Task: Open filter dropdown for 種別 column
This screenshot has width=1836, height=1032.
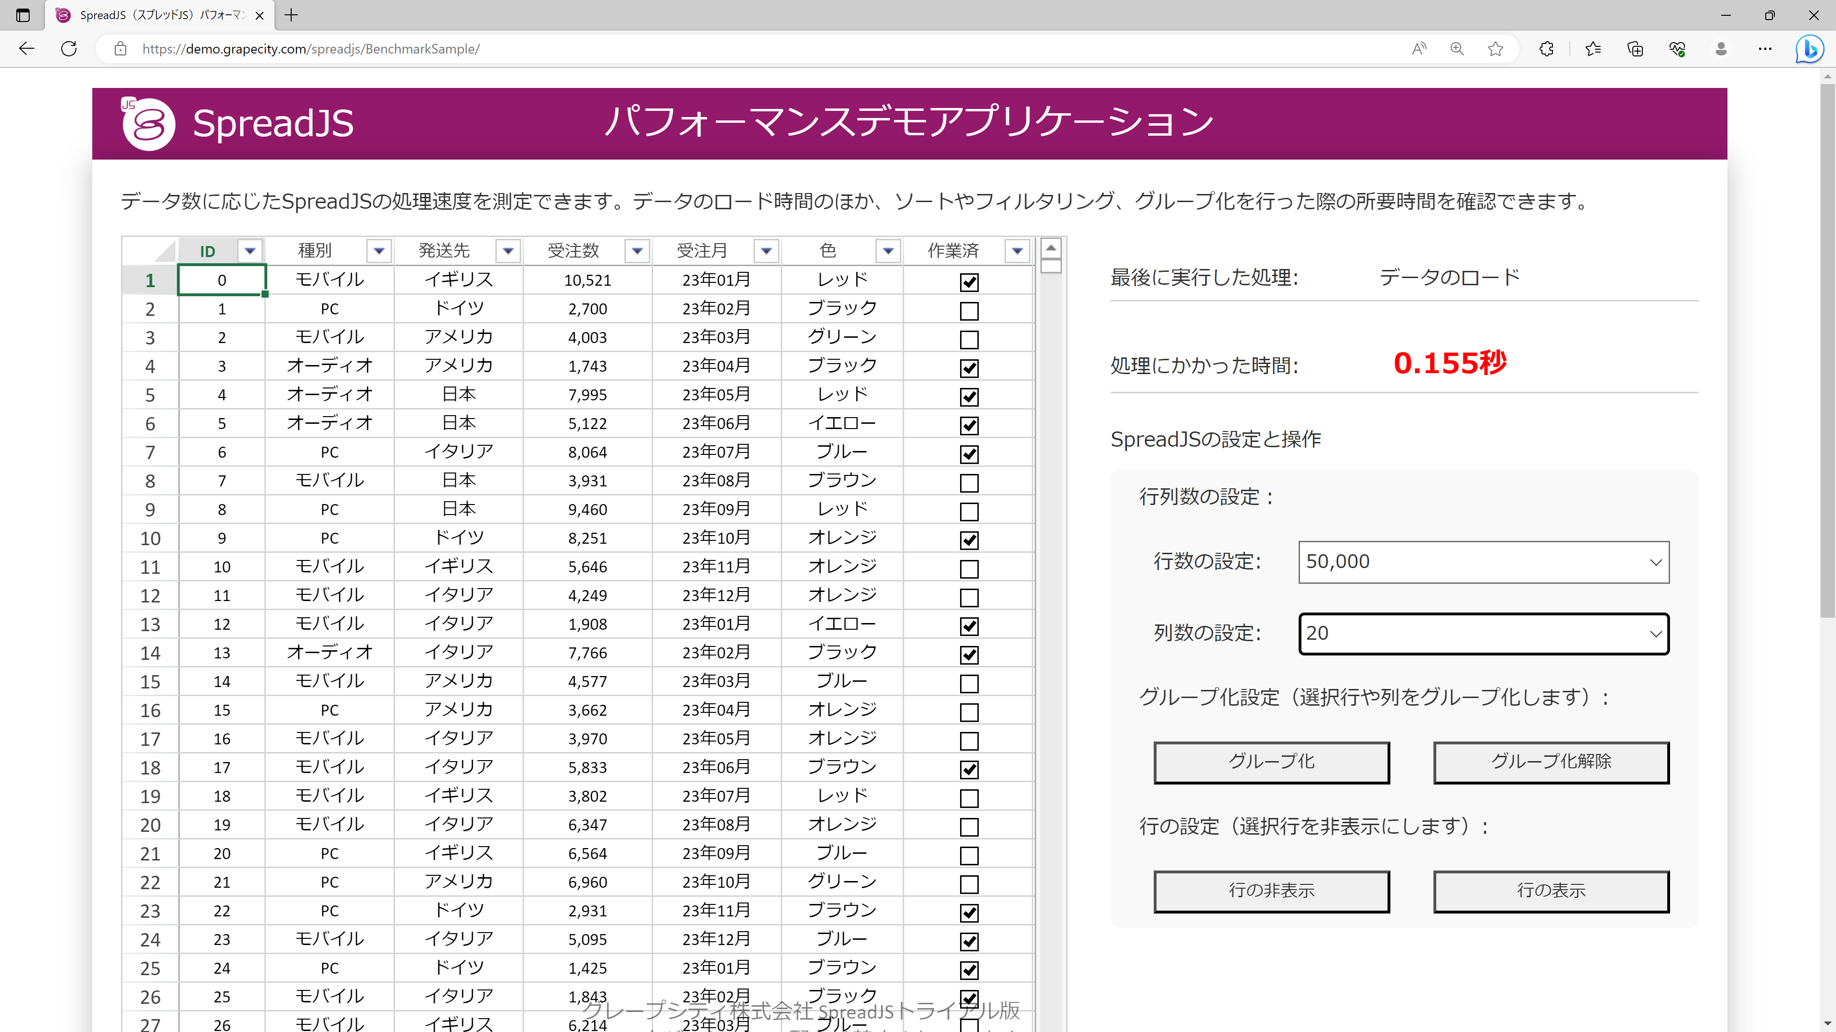Action: tap(379, 251)
